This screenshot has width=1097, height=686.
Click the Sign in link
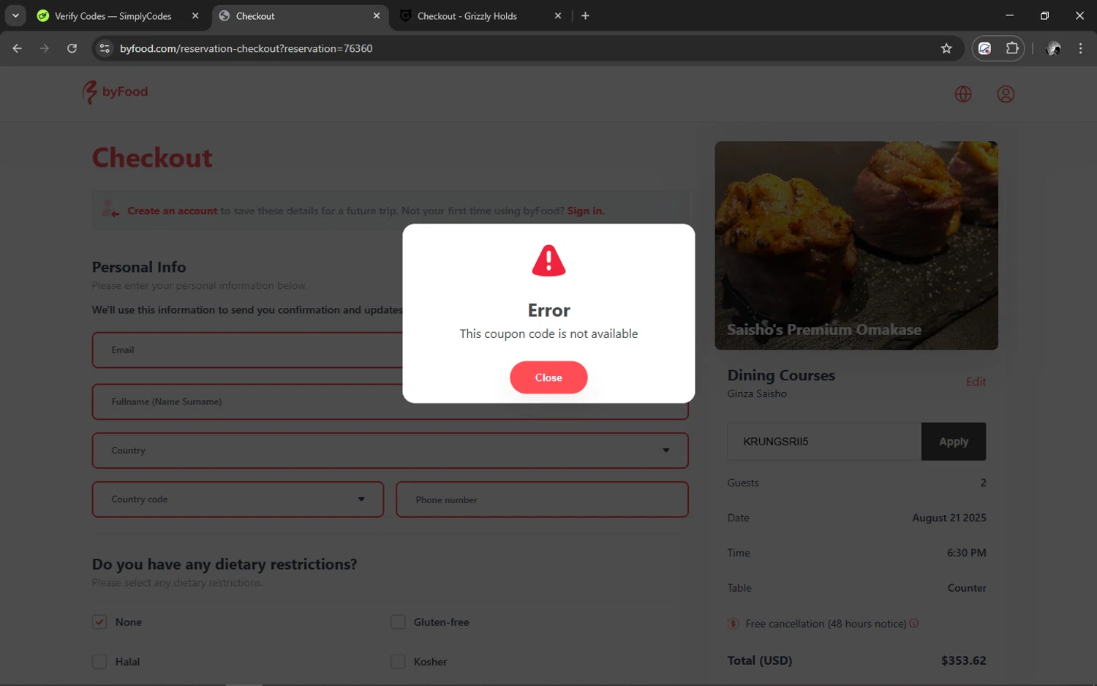(x=586, y=211)
